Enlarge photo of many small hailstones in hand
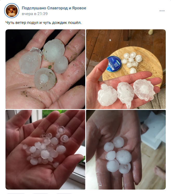Screen dimensions: 171x194 click(45, 150)
